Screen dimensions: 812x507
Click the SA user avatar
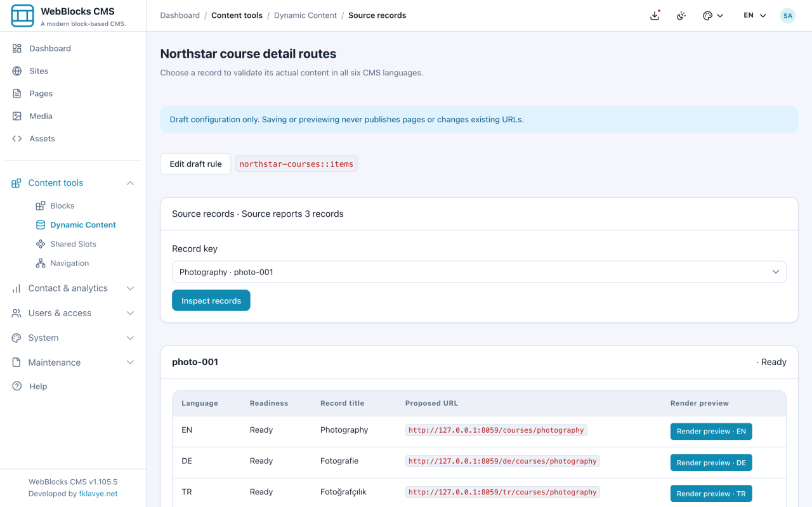tap(788, 15)
